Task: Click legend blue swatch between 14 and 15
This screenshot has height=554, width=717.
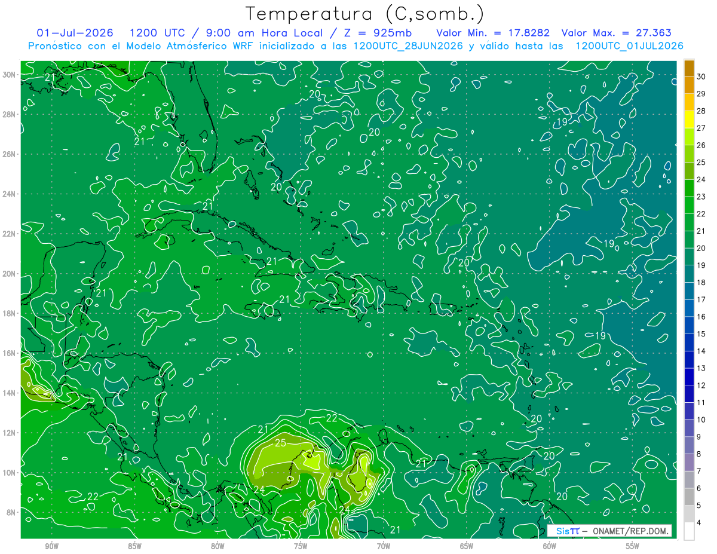Action: coord(689,342)
